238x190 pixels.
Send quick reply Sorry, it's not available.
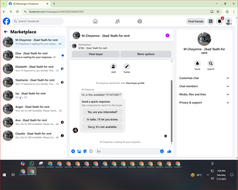point(102,127)
